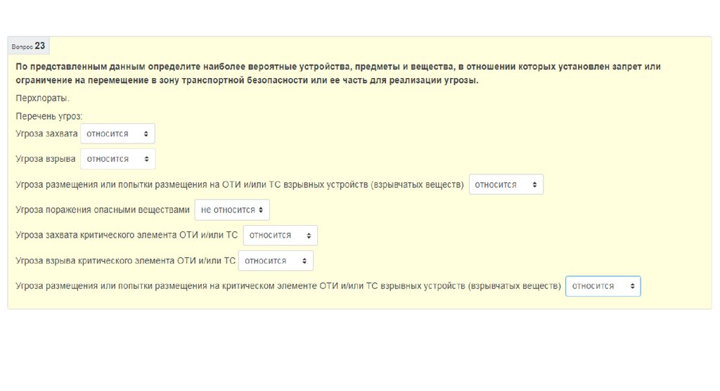
Task: Open the 'Угроза захвата' dropdown
Action: pos(117,134)
